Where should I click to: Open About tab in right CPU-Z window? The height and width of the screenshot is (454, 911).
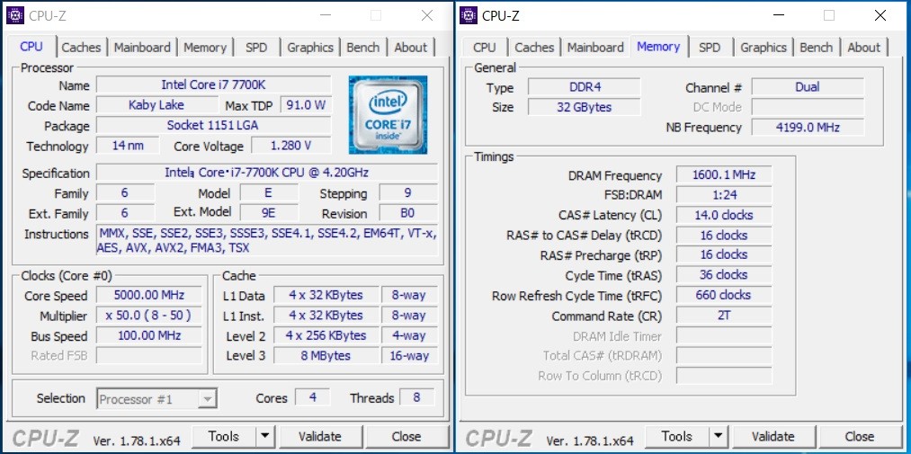[x=864, y=48]
